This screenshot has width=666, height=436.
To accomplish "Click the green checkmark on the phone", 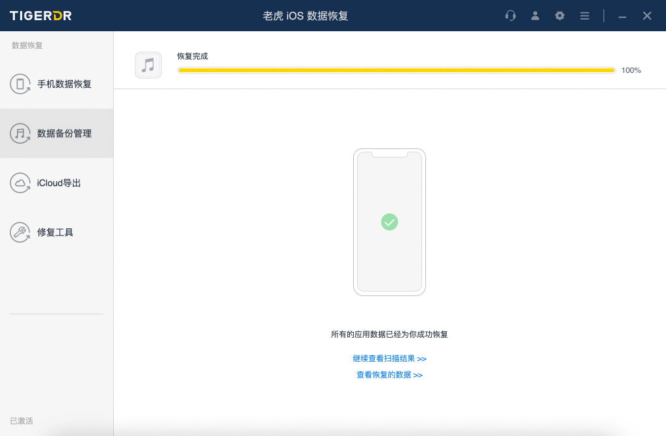I will 389,222.
